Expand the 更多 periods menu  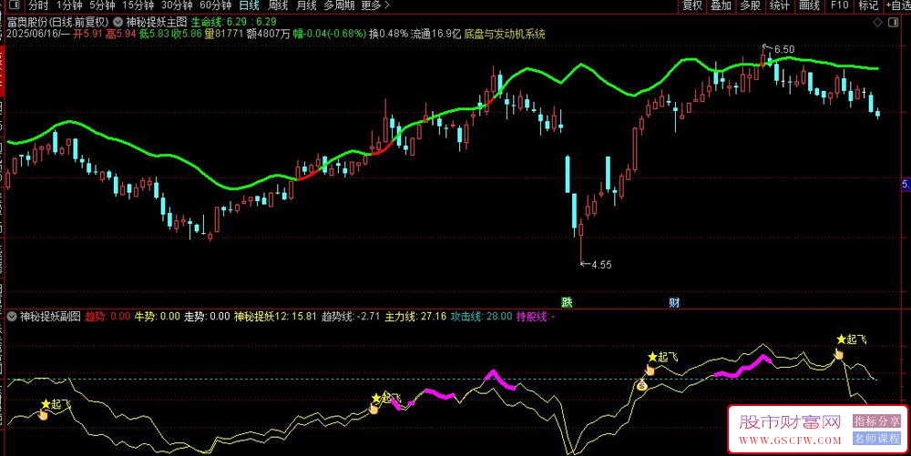pos(374,5)
